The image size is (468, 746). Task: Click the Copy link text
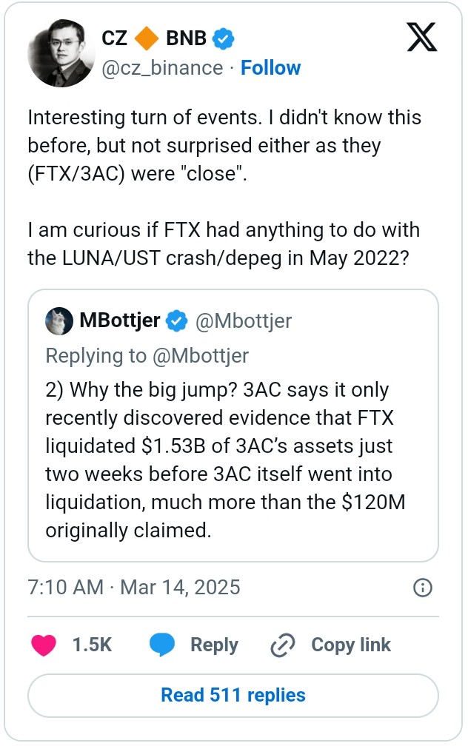351,645
